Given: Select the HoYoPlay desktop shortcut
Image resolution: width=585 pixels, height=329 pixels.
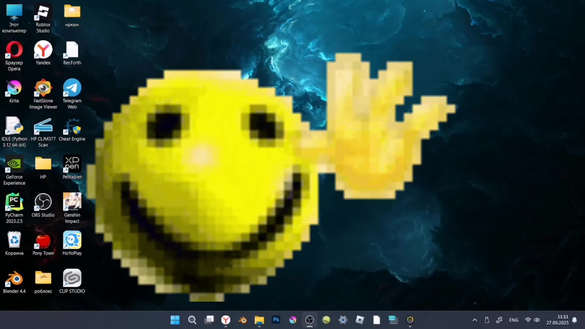Looking at the screenshot, I should pos(72,244).
